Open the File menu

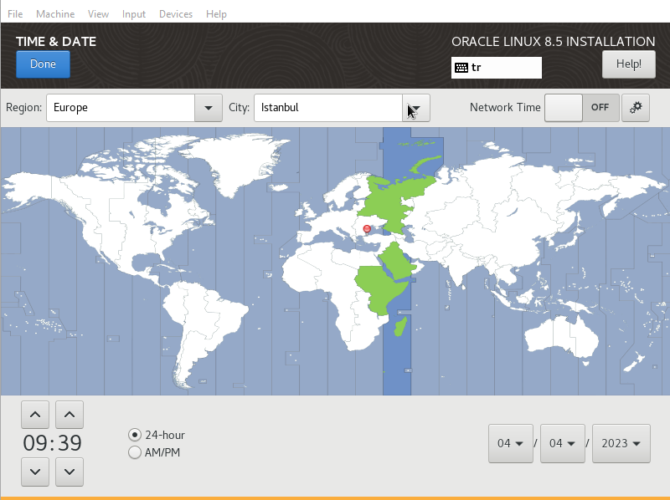point(15,14)
